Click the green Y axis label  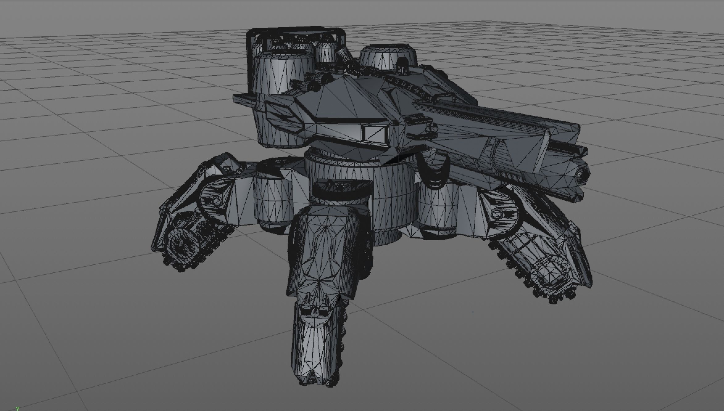18,409
